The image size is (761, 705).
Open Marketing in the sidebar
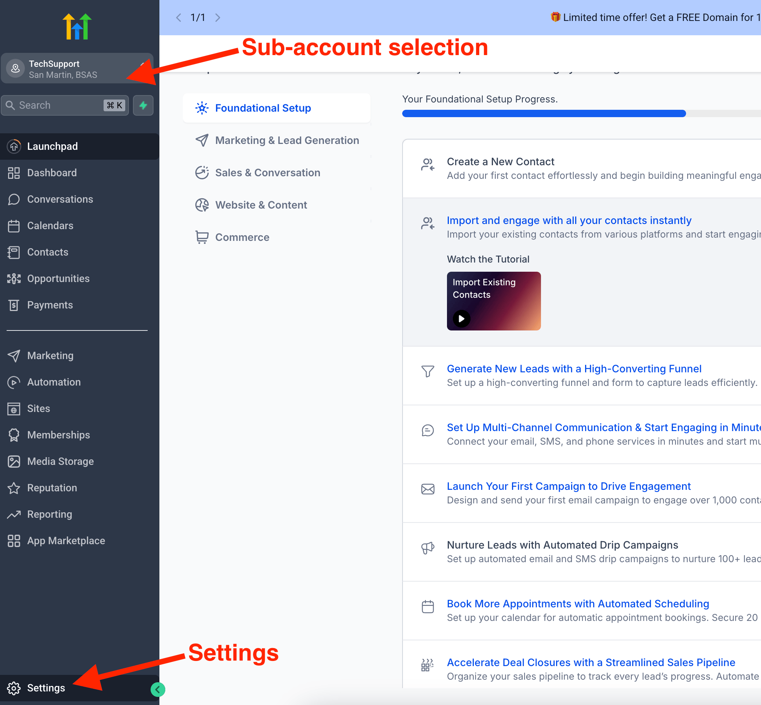(79, 356)
